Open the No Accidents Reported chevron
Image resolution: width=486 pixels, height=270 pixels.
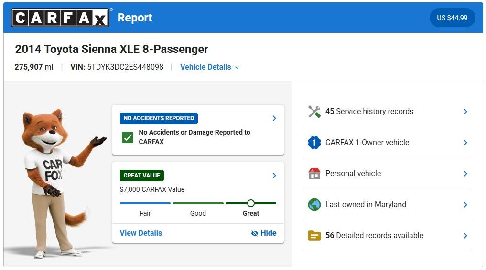point(274,118)
